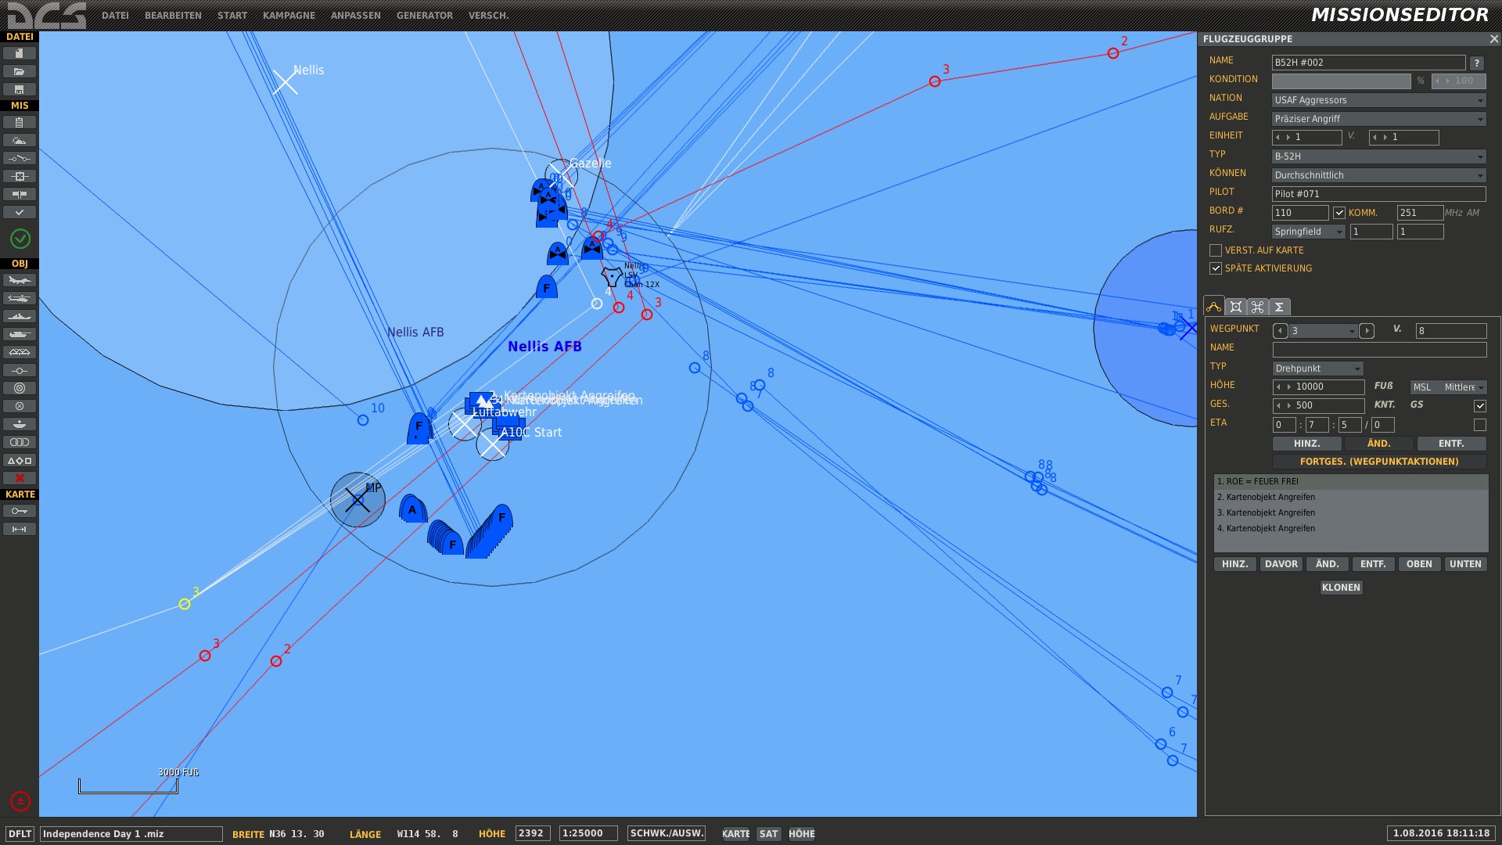Click FORTGES. (WEGPUNKTAKTIONEN) button
The image size is (1502, 845).
point(1379,462)
